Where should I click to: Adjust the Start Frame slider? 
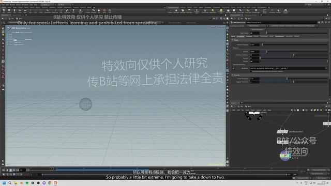[x=294, y=33]
